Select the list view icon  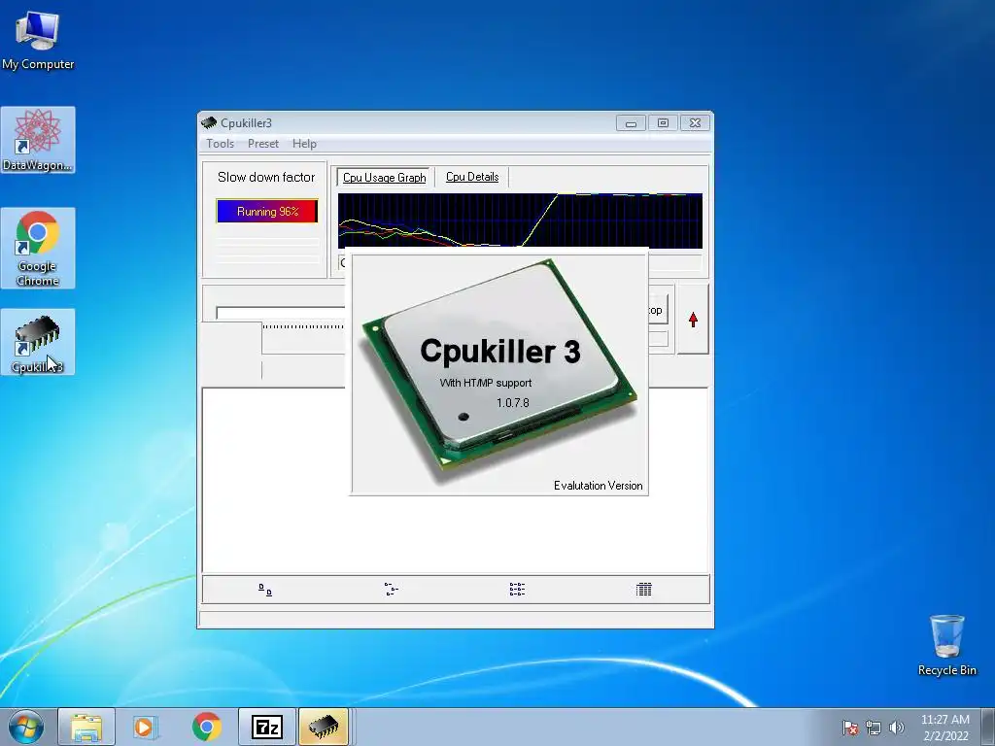(517, 590)
